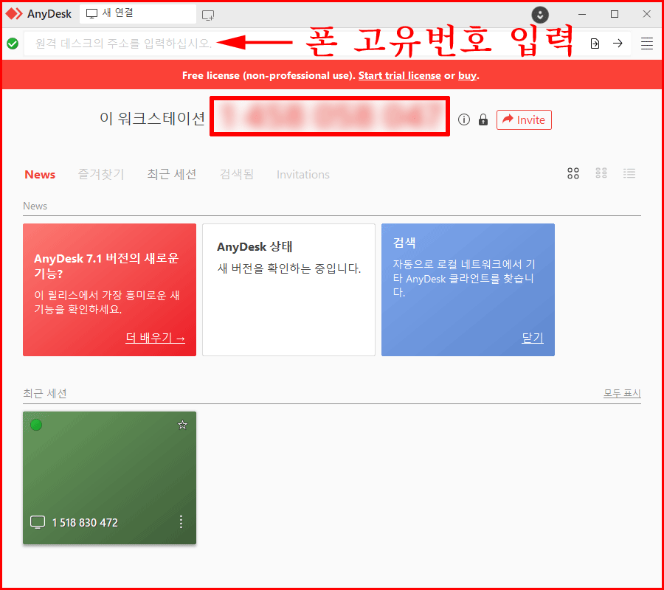
Task: Open the file transfer icon in address bar
Action: click(595, 44)
